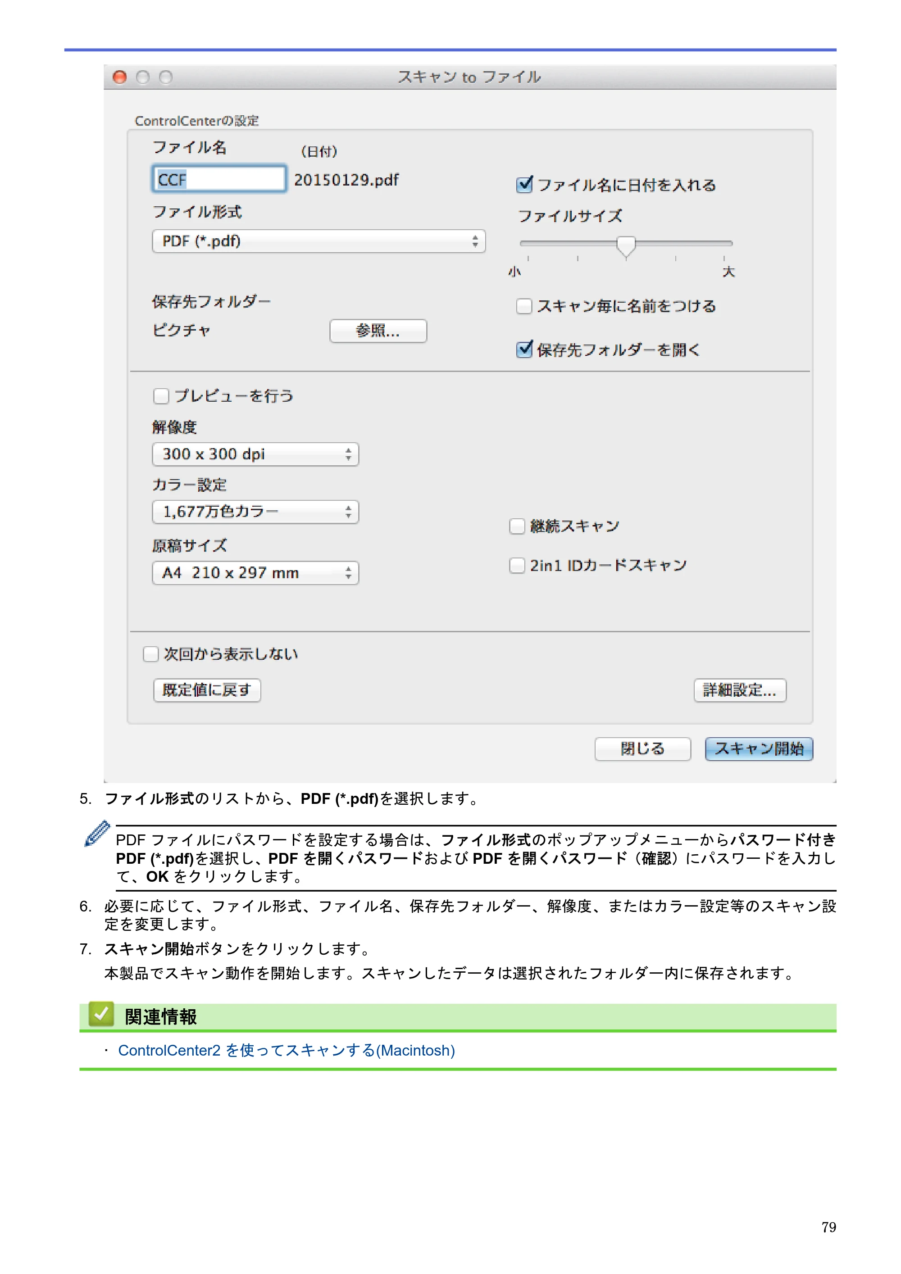
Task: Open ControlCenter2 を使ってスキャンする(Macintosh) link
Action: click(x=287, y=1050)
